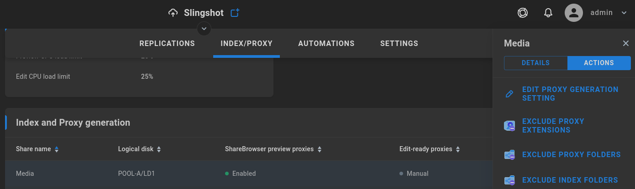Click the Exclude Proxy Extensions icon
The image size is (635, 189).
(x=510, y=126)
